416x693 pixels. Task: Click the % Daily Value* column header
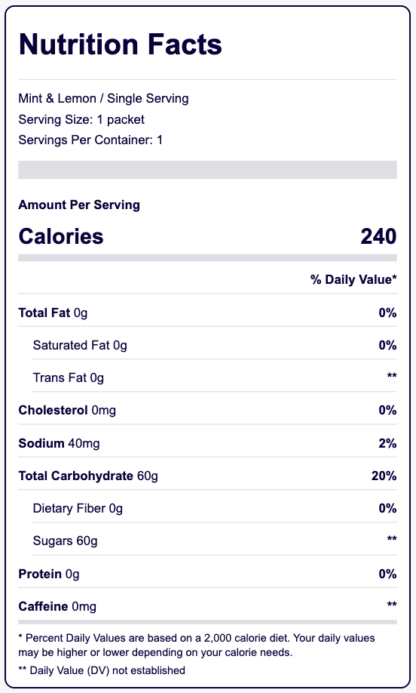(x=353, y=279)
